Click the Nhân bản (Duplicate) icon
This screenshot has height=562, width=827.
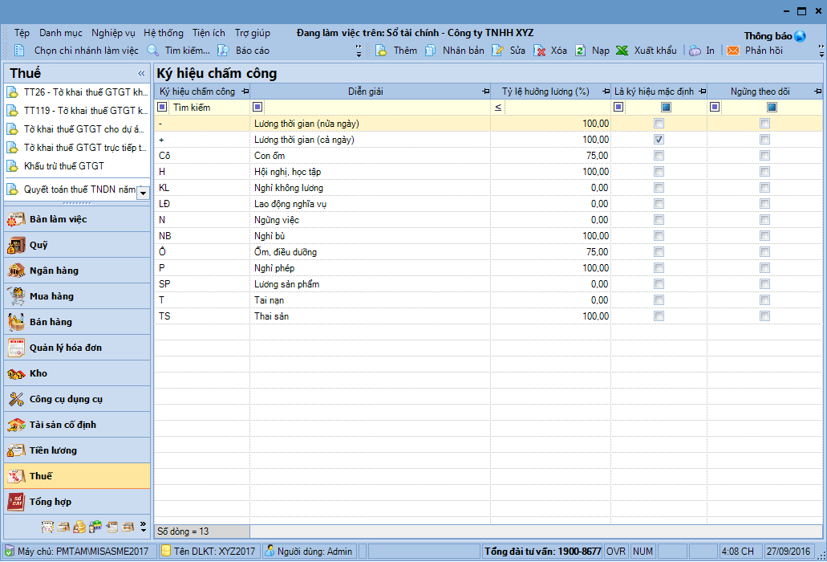click(431, 51)
